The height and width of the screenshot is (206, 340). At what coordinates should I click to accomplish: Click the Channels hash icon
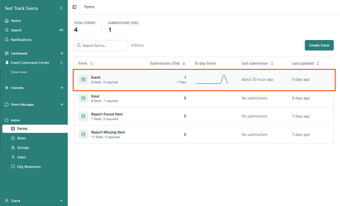(7, 88)
